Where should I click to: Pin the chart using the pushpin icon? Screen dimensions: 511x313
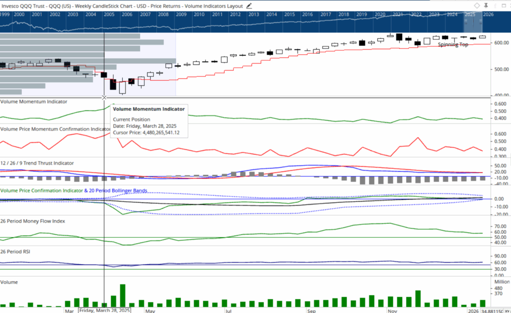tap(486, 5)
